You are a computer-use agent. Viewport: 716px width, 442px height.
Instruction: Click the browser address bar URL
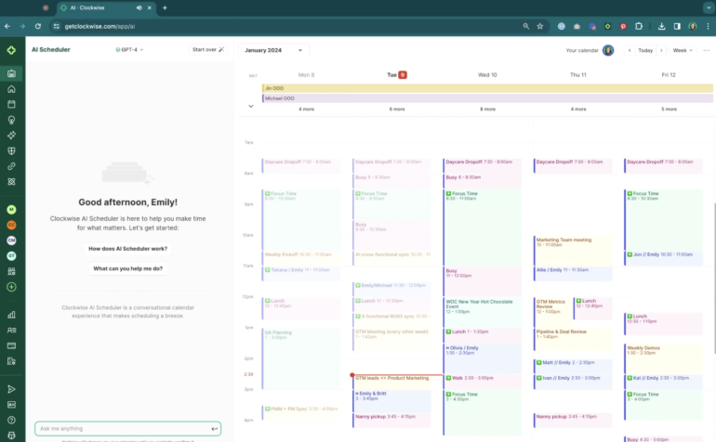coord(99,26)
